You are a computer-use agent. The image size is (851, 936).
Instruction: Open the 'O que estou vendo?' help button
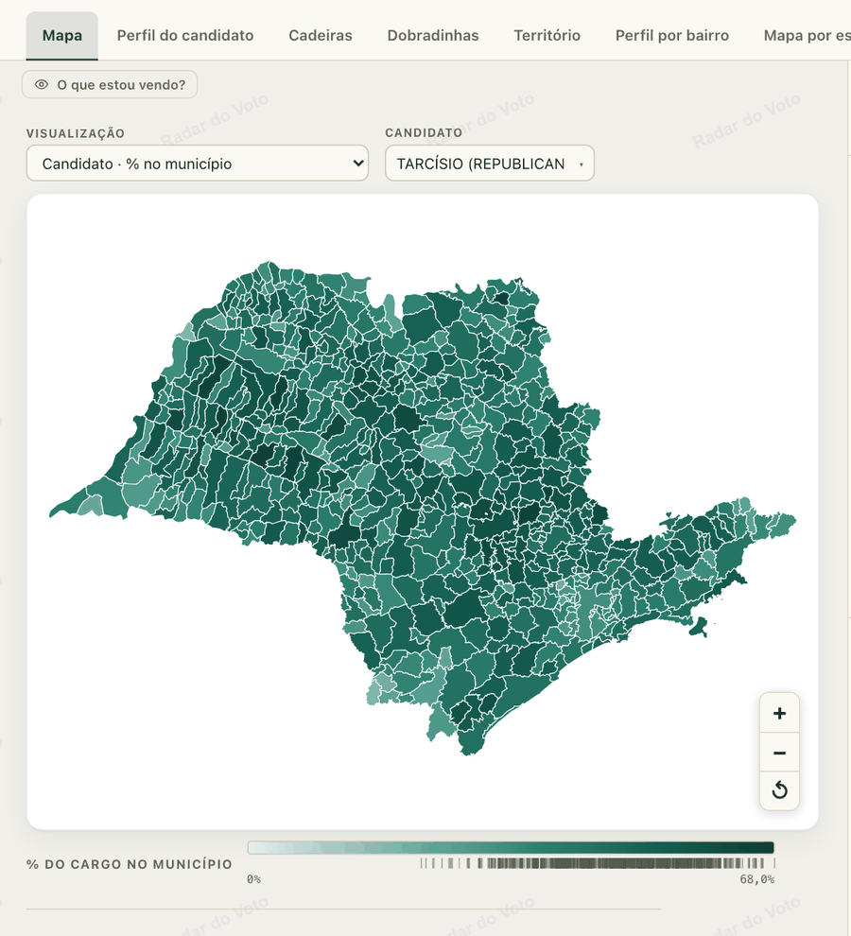pyautogui.click(x=110, y=85)
